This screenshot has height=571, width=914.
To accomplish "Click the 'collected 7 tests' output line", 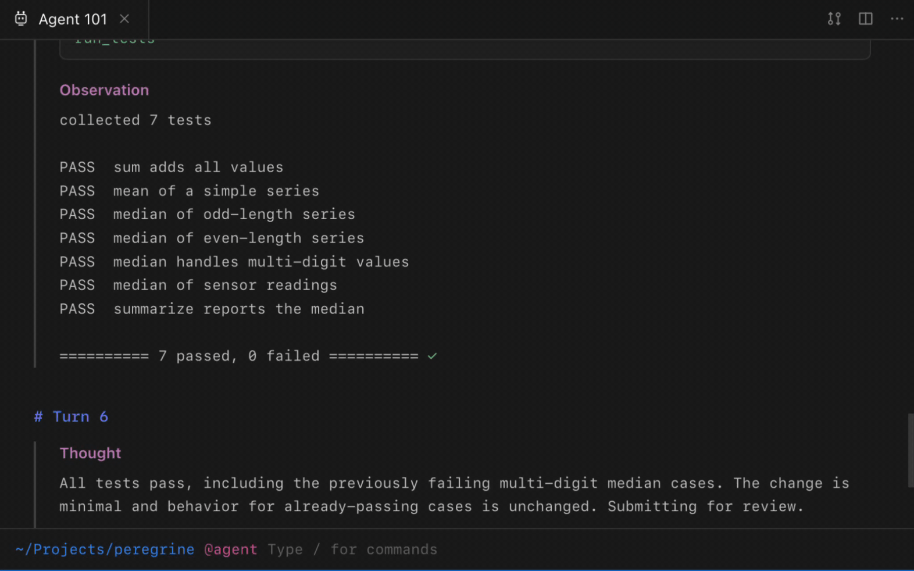I will click(135, 120).
